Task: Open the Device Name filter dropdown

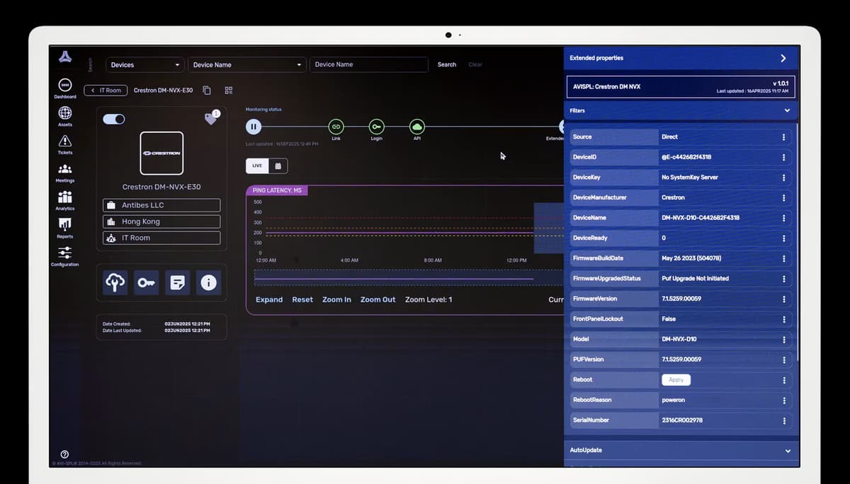Action: pos(247,65)
